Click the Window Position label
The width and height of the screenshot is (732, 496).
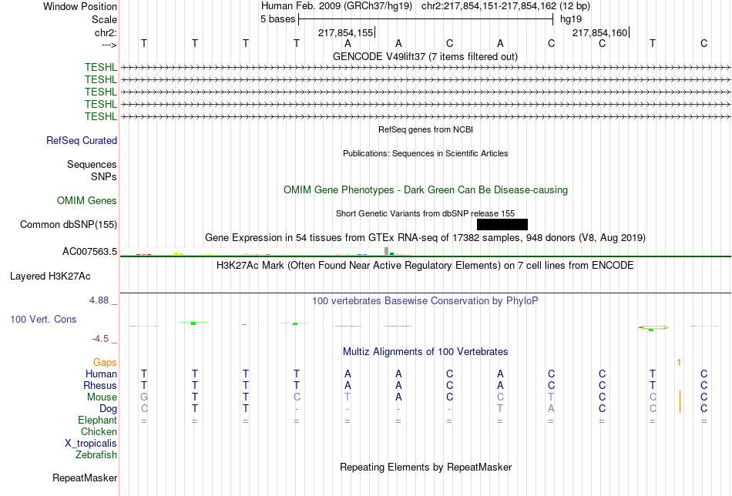point(80,6)
